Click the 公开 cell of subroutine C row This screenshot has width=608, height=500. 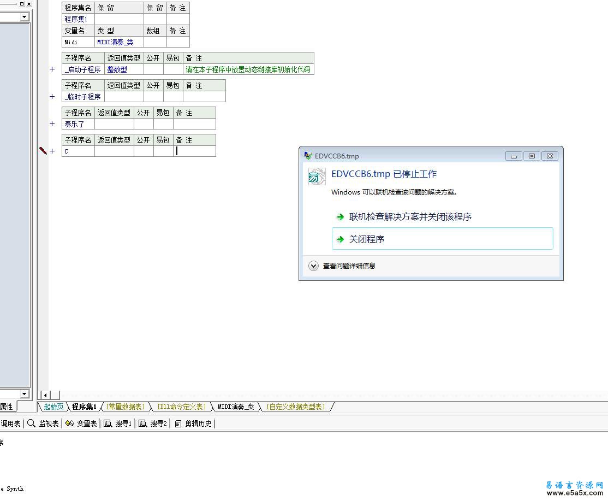pyautogui.click(x=144, y=151)
